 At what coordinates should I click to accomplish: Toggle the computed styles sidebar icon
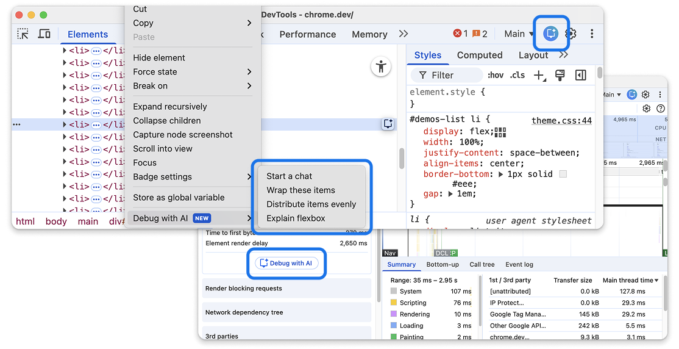(x=580, y=75)
